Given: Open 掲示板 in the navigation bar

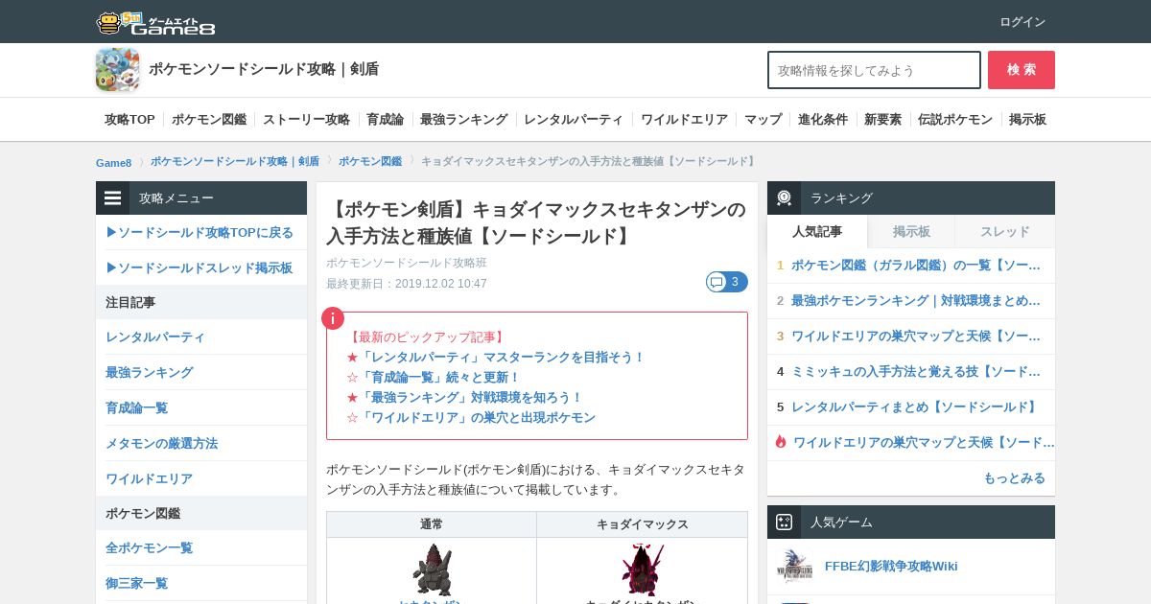Looking at the screenshot, I should point(1027,120).
